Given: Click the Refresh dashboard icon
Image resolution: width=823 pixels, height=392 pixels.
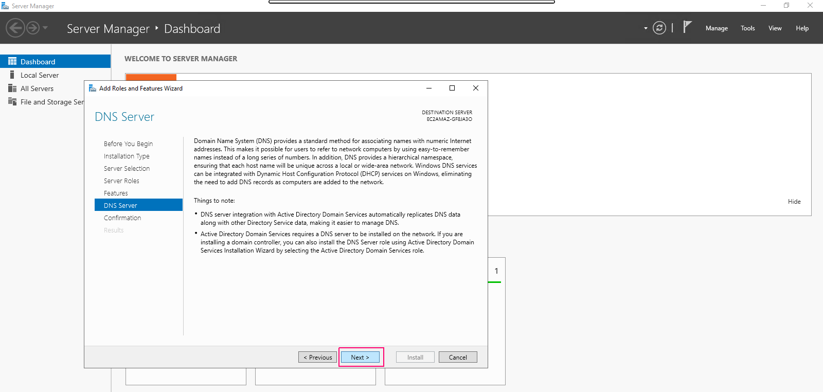Looking at the screenshot, I should point(659,28).
